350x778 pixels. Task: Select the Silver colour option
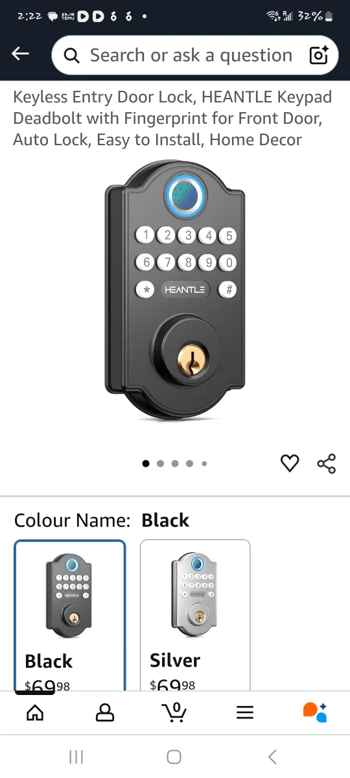195,615
